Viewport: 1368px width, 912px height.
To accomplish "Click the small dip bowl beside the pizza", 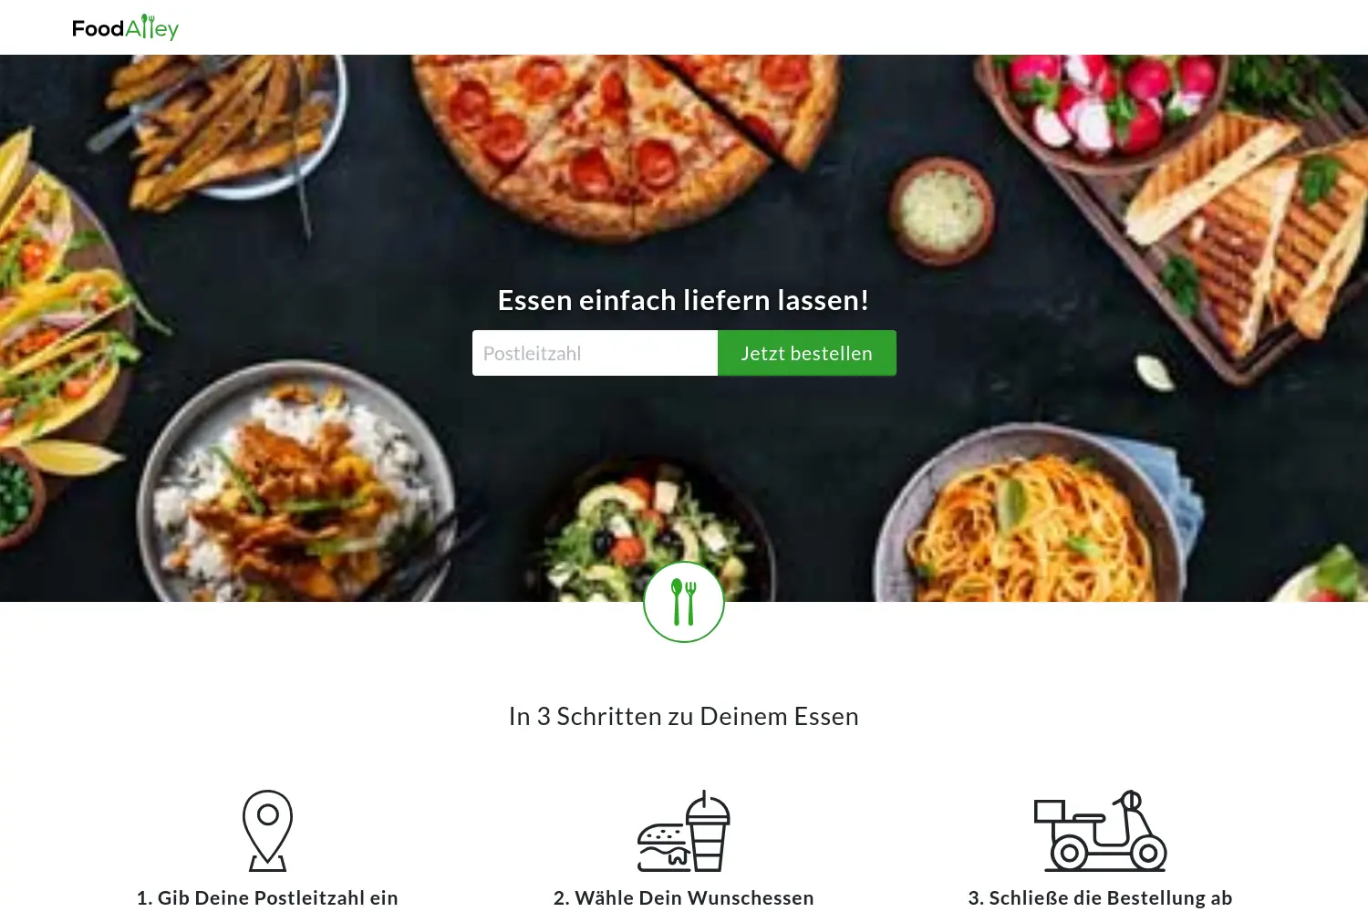I will (x=941, y=211).
